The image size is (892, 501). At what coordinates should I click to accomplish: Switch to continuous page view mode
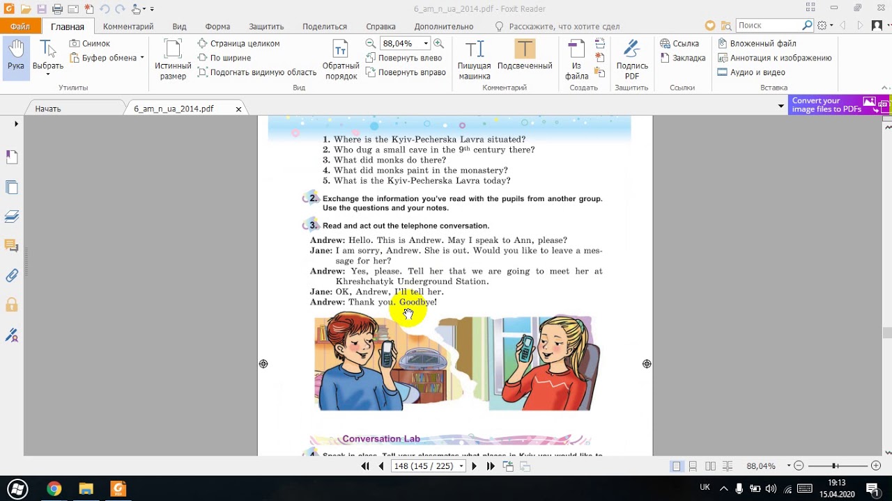coord(693,466)
